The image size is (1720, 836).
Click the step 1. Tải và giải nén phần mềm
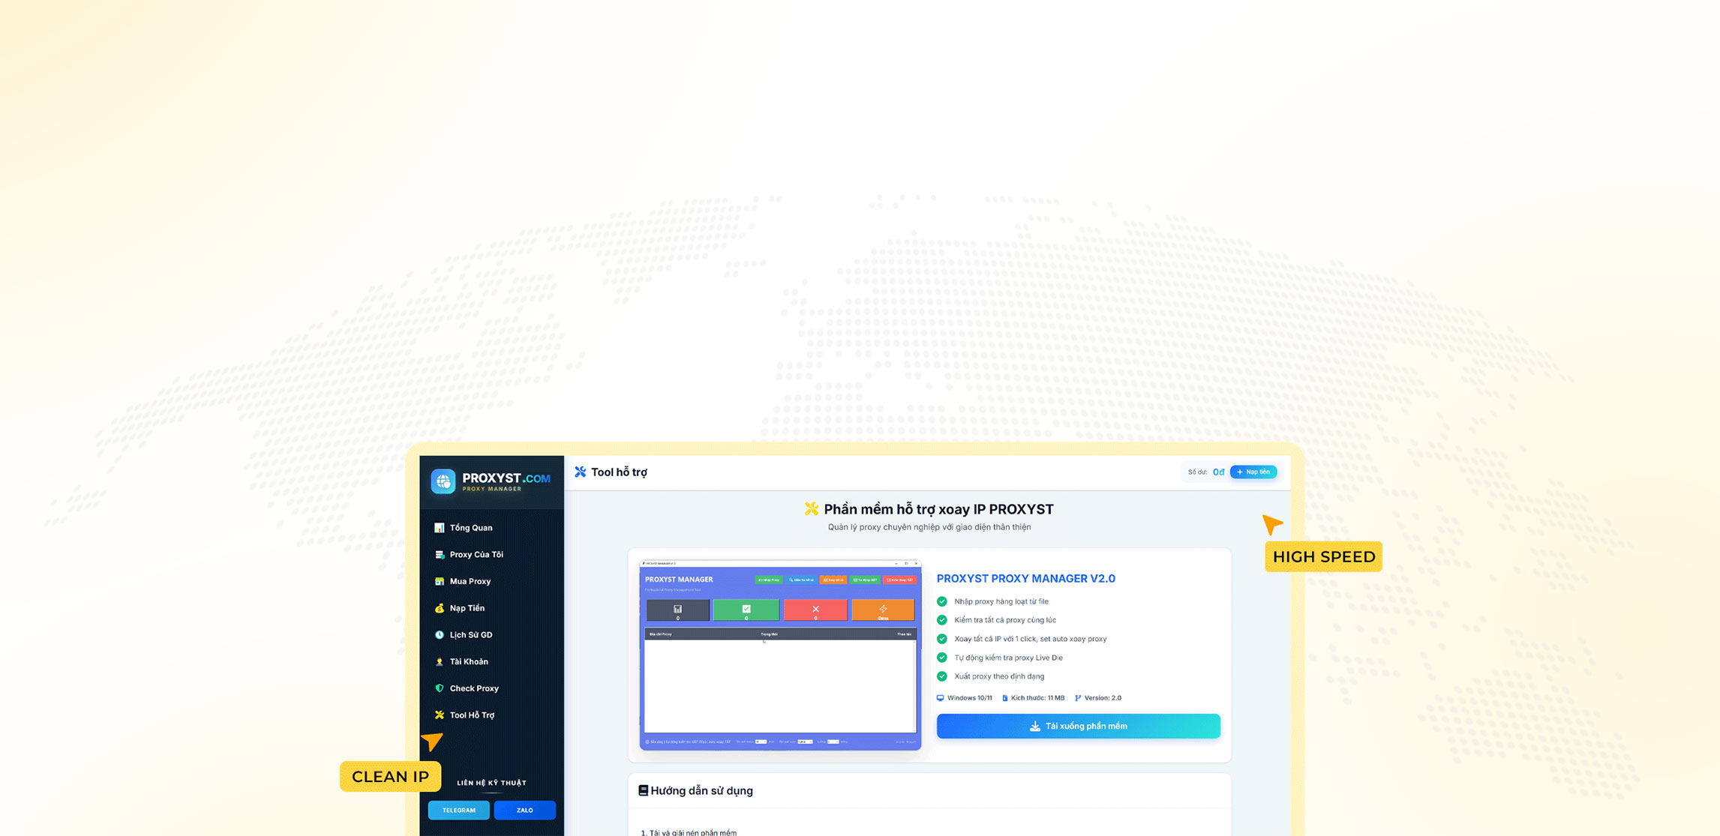[x=689, y=832]
